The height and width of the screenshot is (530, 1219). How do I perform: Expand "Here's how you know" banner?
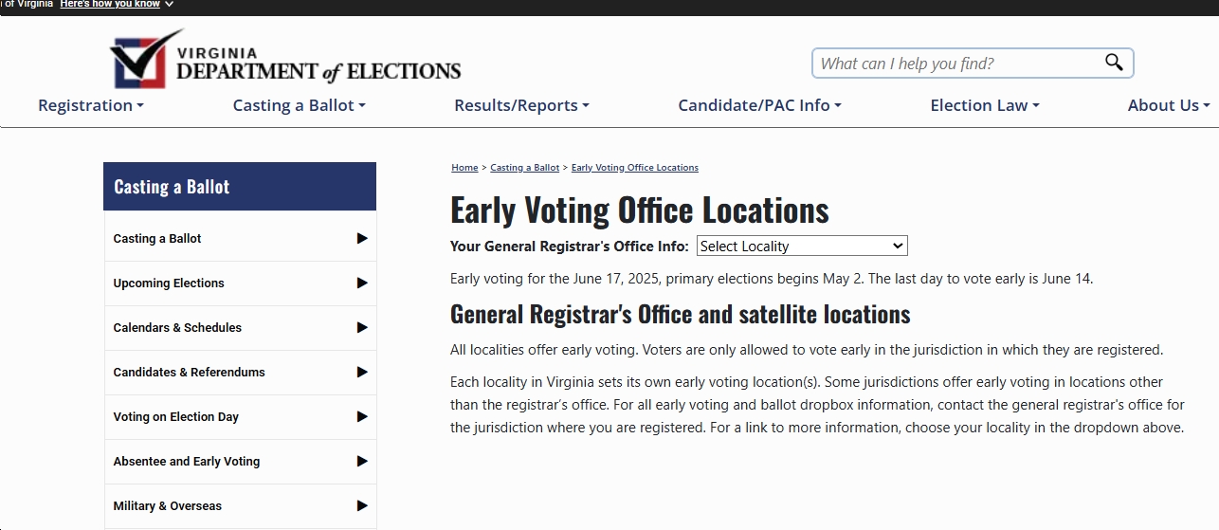[117, 4]
